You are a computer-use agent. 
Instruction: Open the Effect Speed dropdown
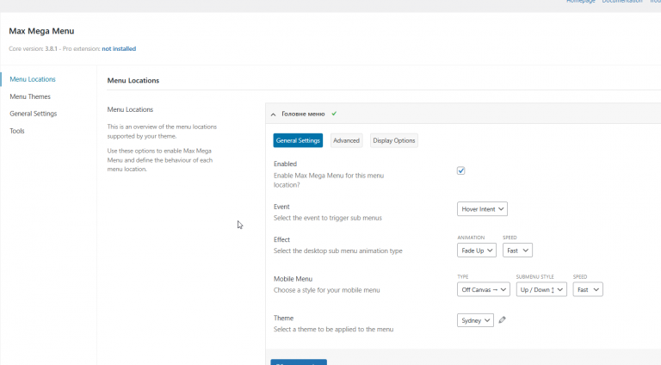[x=517, y=250]
